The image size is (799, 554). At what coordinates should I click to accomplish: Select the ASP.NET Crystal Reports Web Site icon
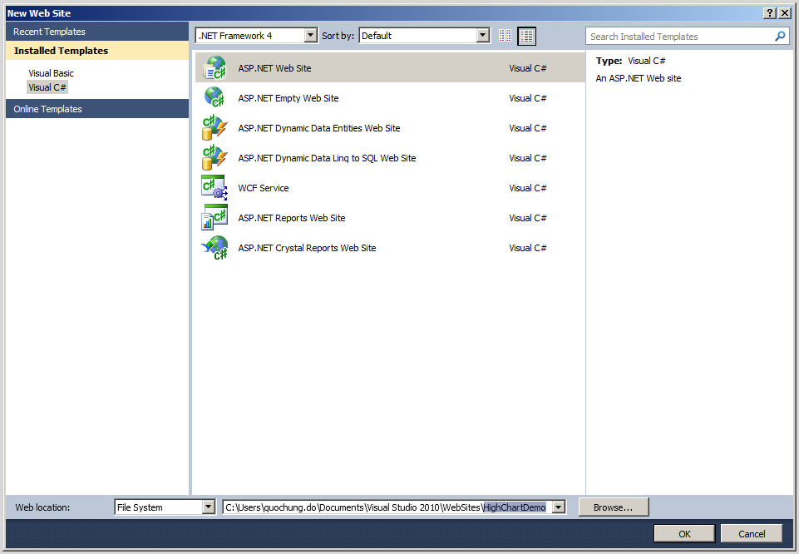coord(215,247)
